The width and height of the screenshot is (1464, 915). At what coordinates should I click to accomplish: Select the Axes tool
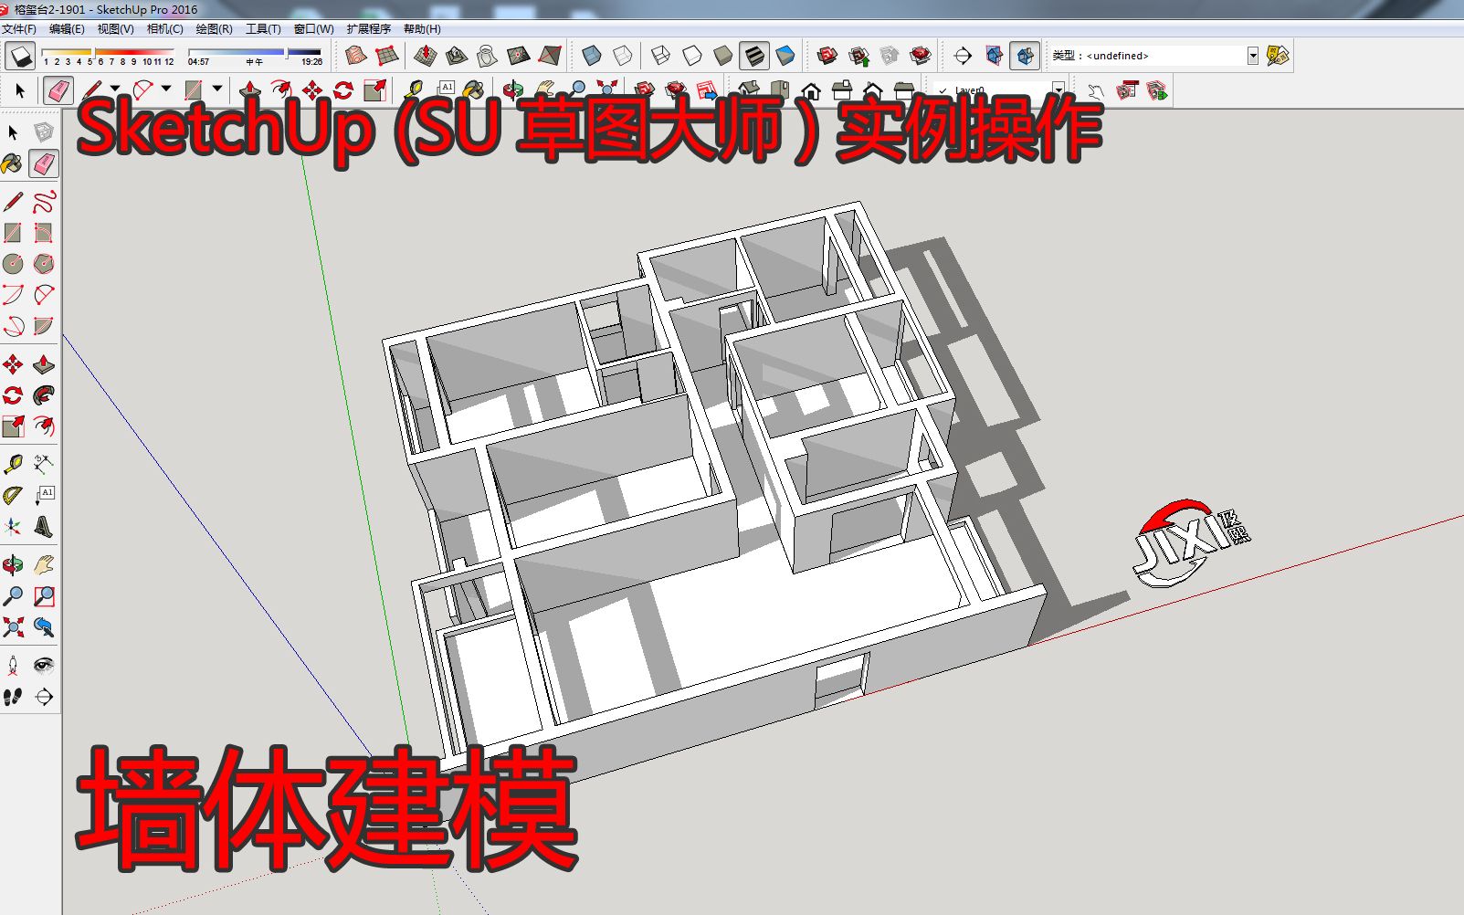[x=13, y=527]
